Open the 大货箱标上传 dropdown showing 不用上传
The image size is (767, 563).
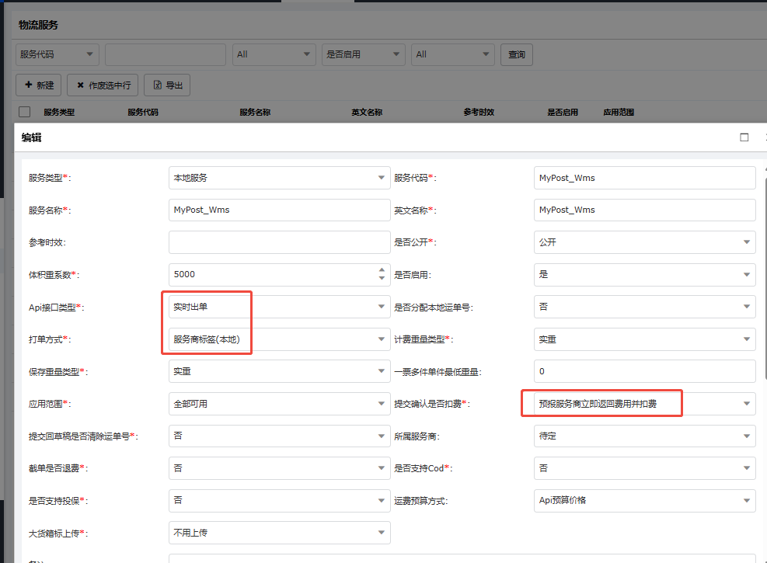[x=279, y=533]
